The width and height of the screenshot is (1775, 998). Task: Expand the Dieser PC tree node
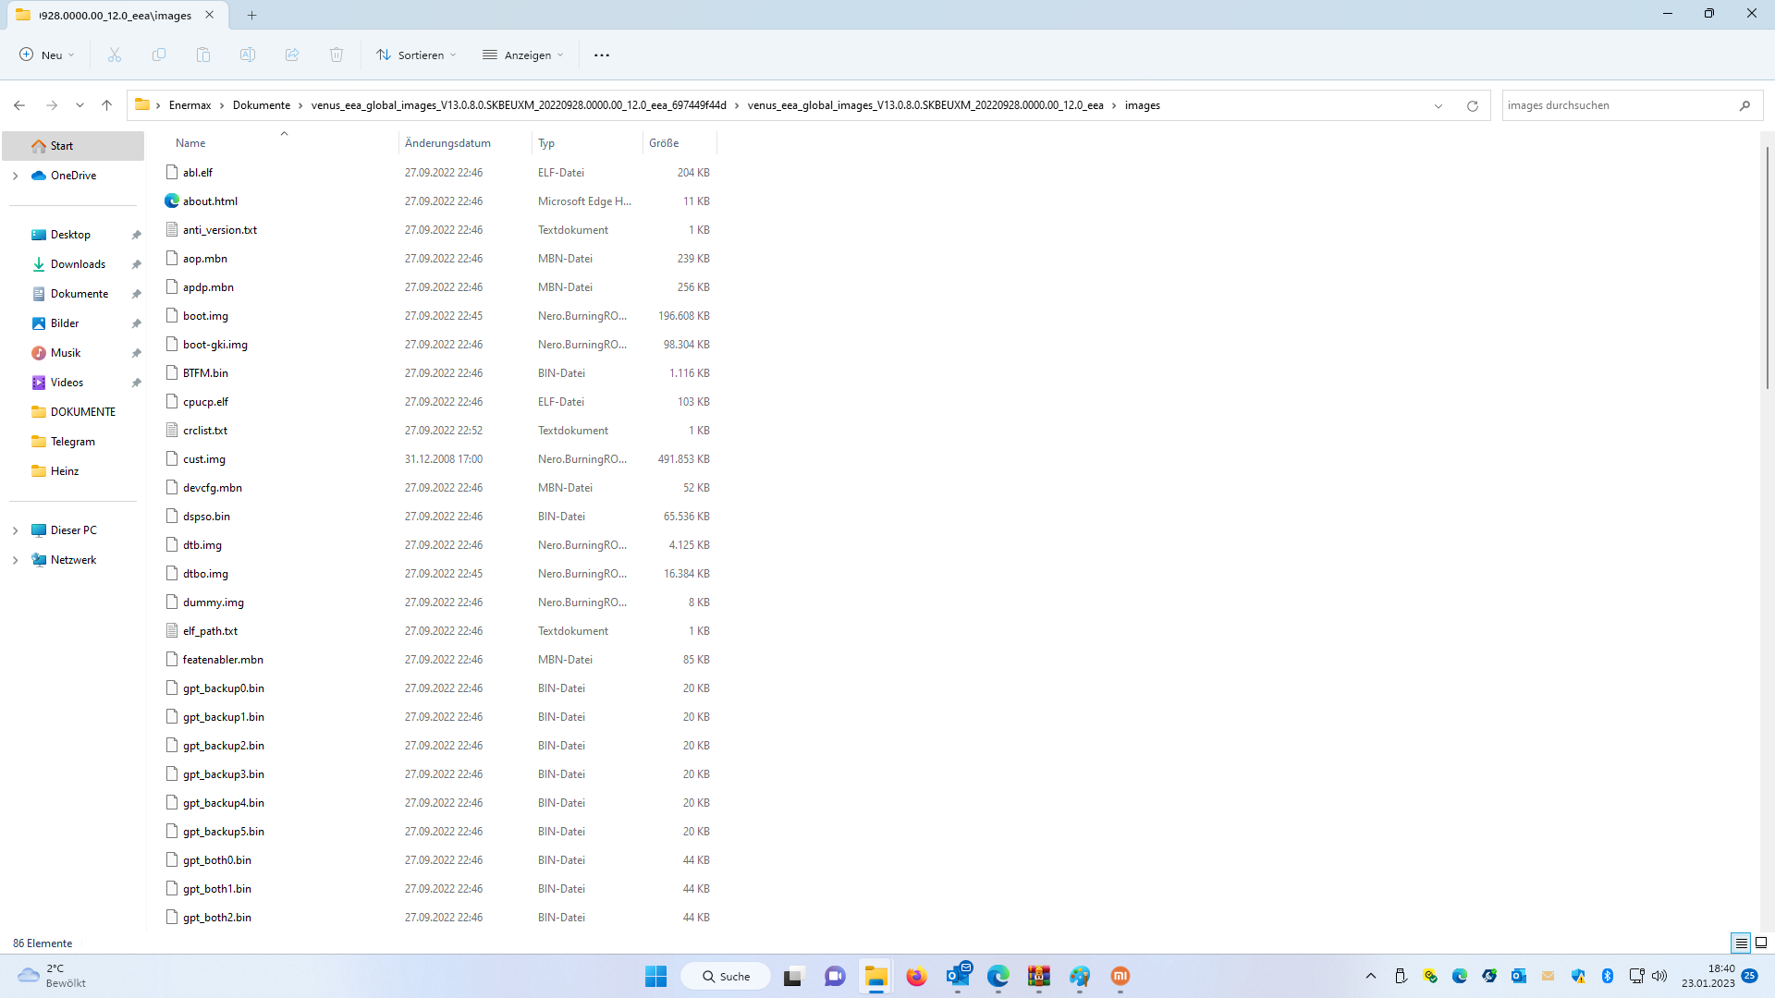coord(16,530)
